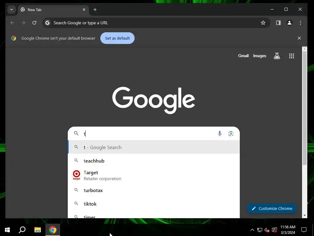Open the tab search dropdown arrow

tap(12, 10)
